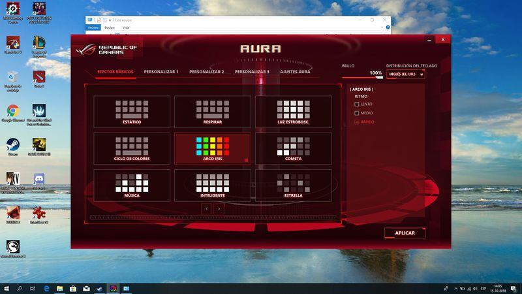
Task: Open Dota 2 desktop shortcut
Action: 39,79
